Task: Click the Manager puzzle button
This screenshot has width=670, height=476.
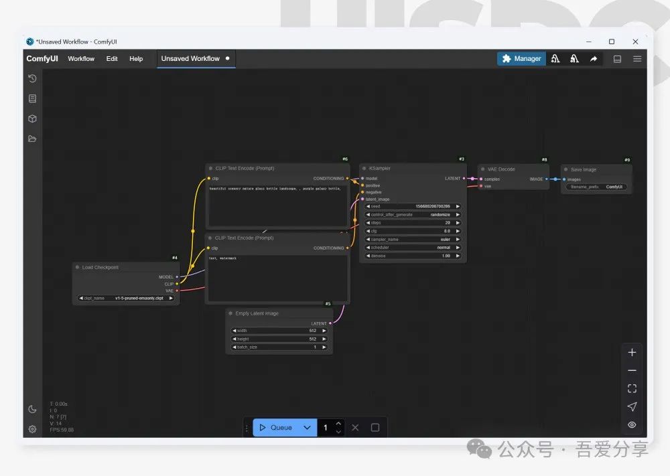Action: point(521,58)
